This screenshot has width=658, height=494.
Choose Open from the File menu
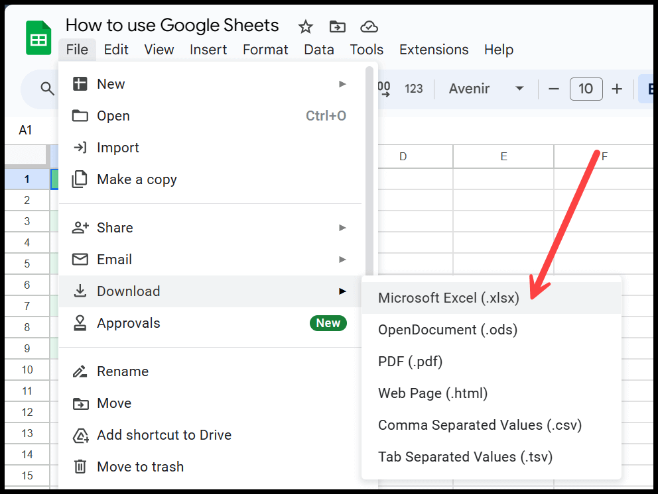click(210, 116)
